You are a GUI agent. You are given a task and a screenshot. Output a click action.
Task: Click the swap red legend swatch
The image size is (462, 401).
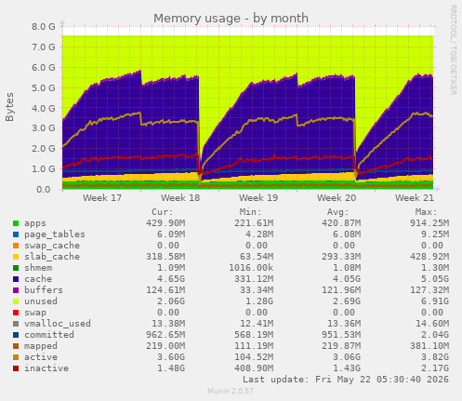(16, 313)
